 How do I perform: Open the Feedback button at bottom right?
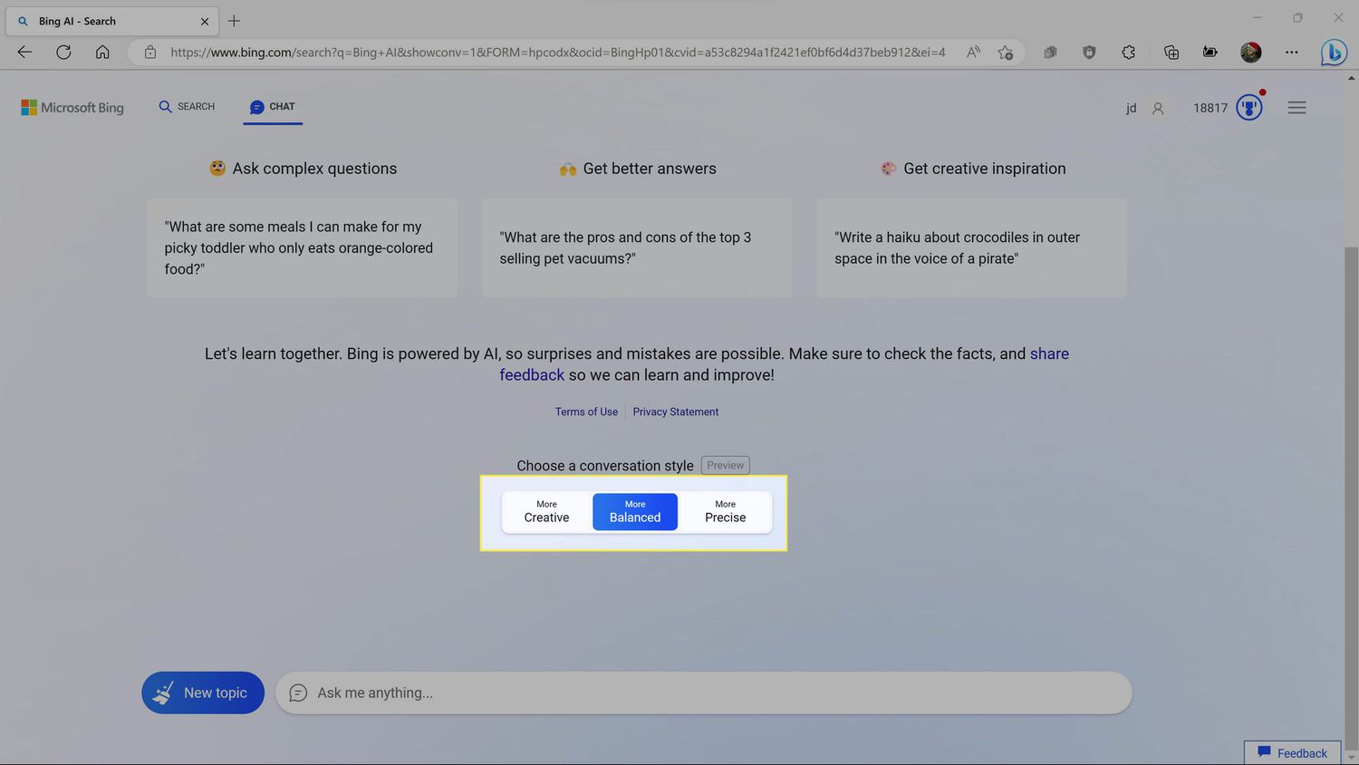click(1292, 752)
